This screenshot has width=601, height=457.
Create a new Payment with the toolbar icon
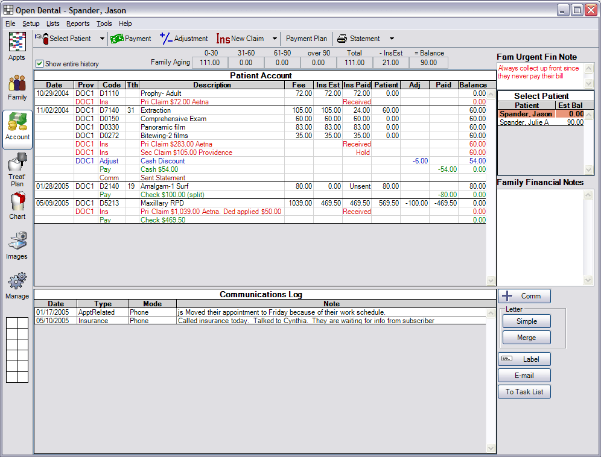click(x=130, y=38)
